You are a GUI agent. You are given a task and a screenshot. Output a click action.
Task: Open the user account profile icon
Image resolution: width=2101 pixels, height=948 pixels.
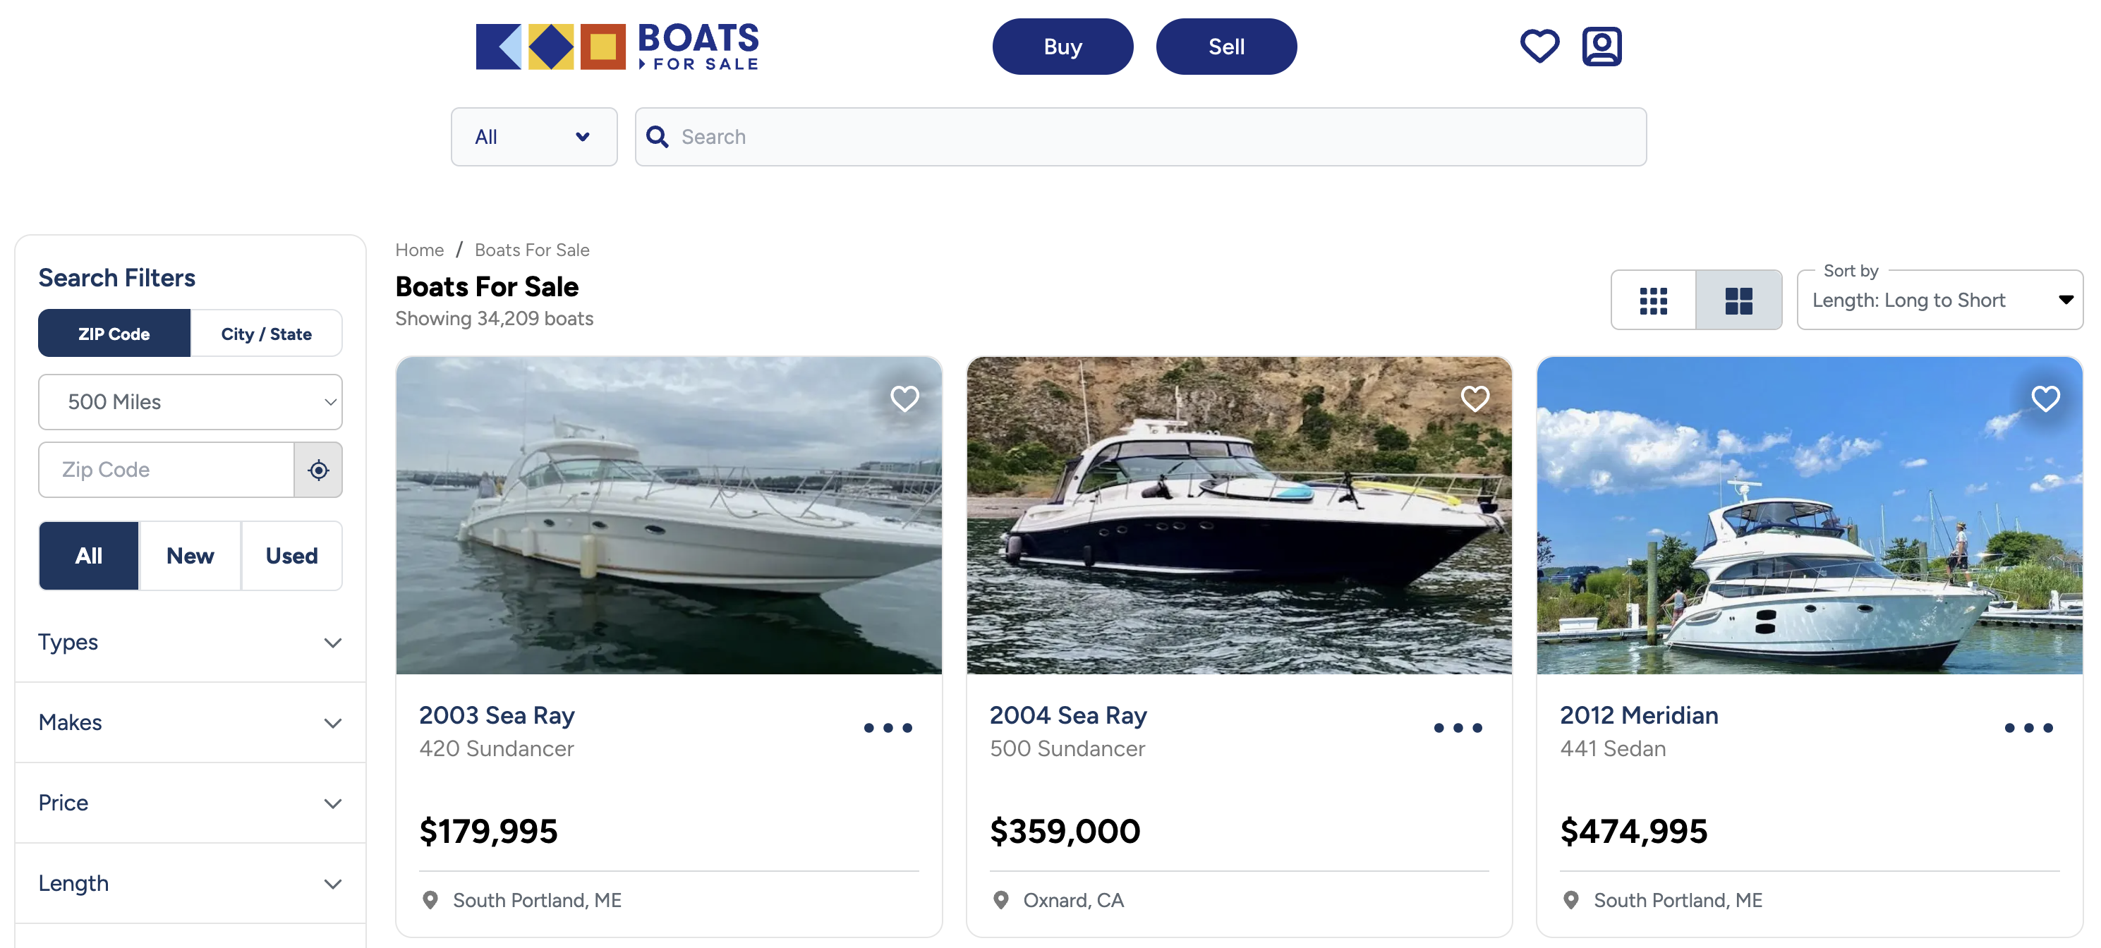(x=1602, y=46)
